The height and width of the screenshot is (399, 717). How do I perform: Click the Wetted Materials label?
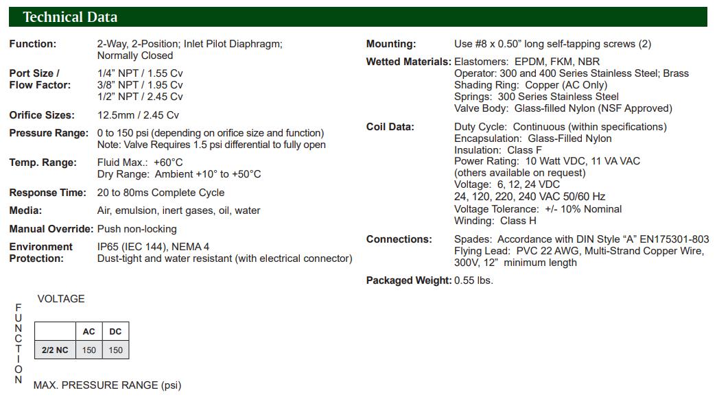[409, 62]
